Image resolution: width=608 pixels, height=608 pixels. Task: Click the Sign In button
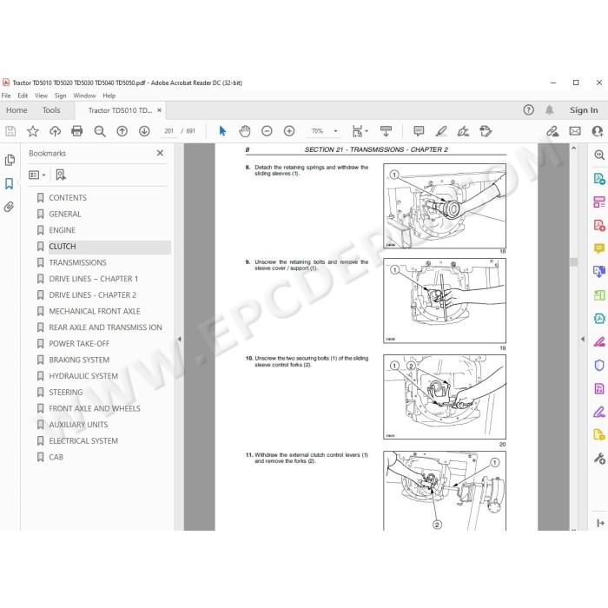tap(584, 110)
